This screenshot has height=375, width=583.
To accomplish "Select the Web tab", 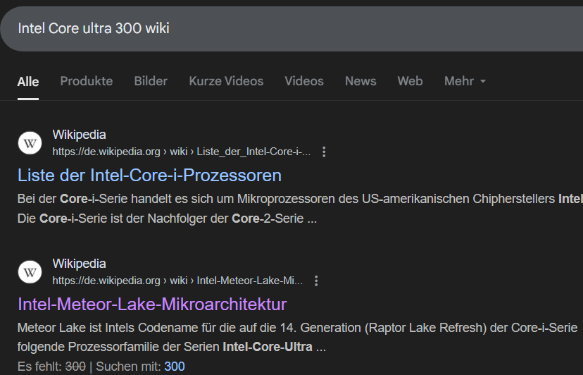I will (x=410, y=81).
